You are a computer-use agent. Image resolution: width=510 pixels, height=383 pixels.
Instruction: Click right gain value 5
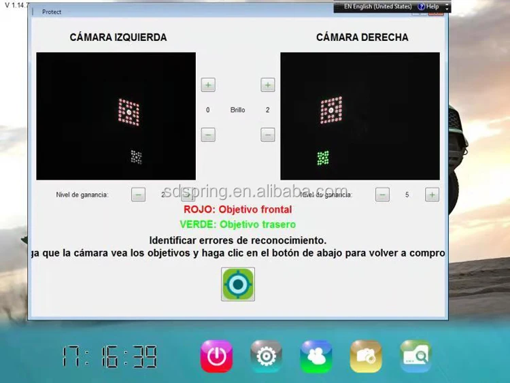[407, 195]
